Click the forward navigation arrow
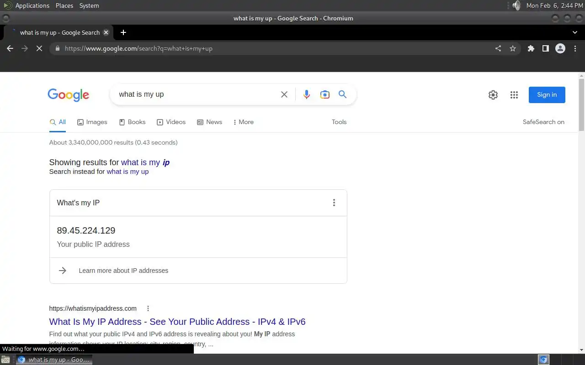Viewport: 585px width, 365px height. coord(25,48)
